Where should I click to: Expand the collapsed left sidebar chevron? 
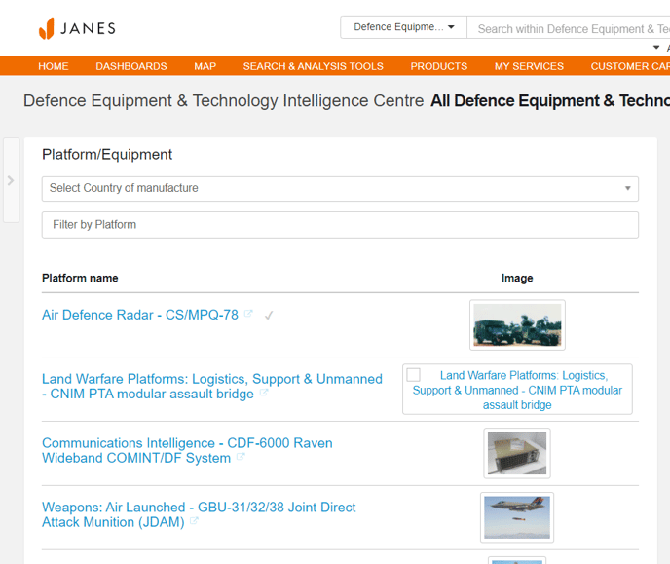click(x=11, y=180)
